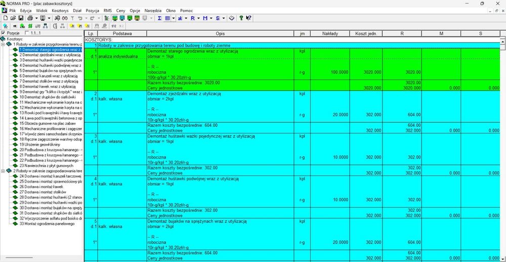Open the R toolbar dropdown arrow

(198, 18)
